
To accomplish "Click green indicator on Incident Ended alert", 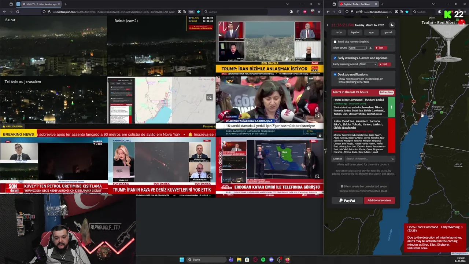I will click(x=391, y=107).
